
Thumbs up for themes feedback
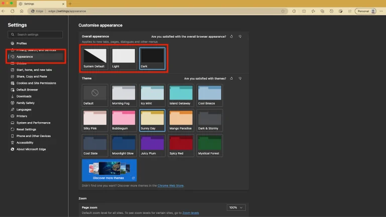pyautogui.click(x=231, y=78)
